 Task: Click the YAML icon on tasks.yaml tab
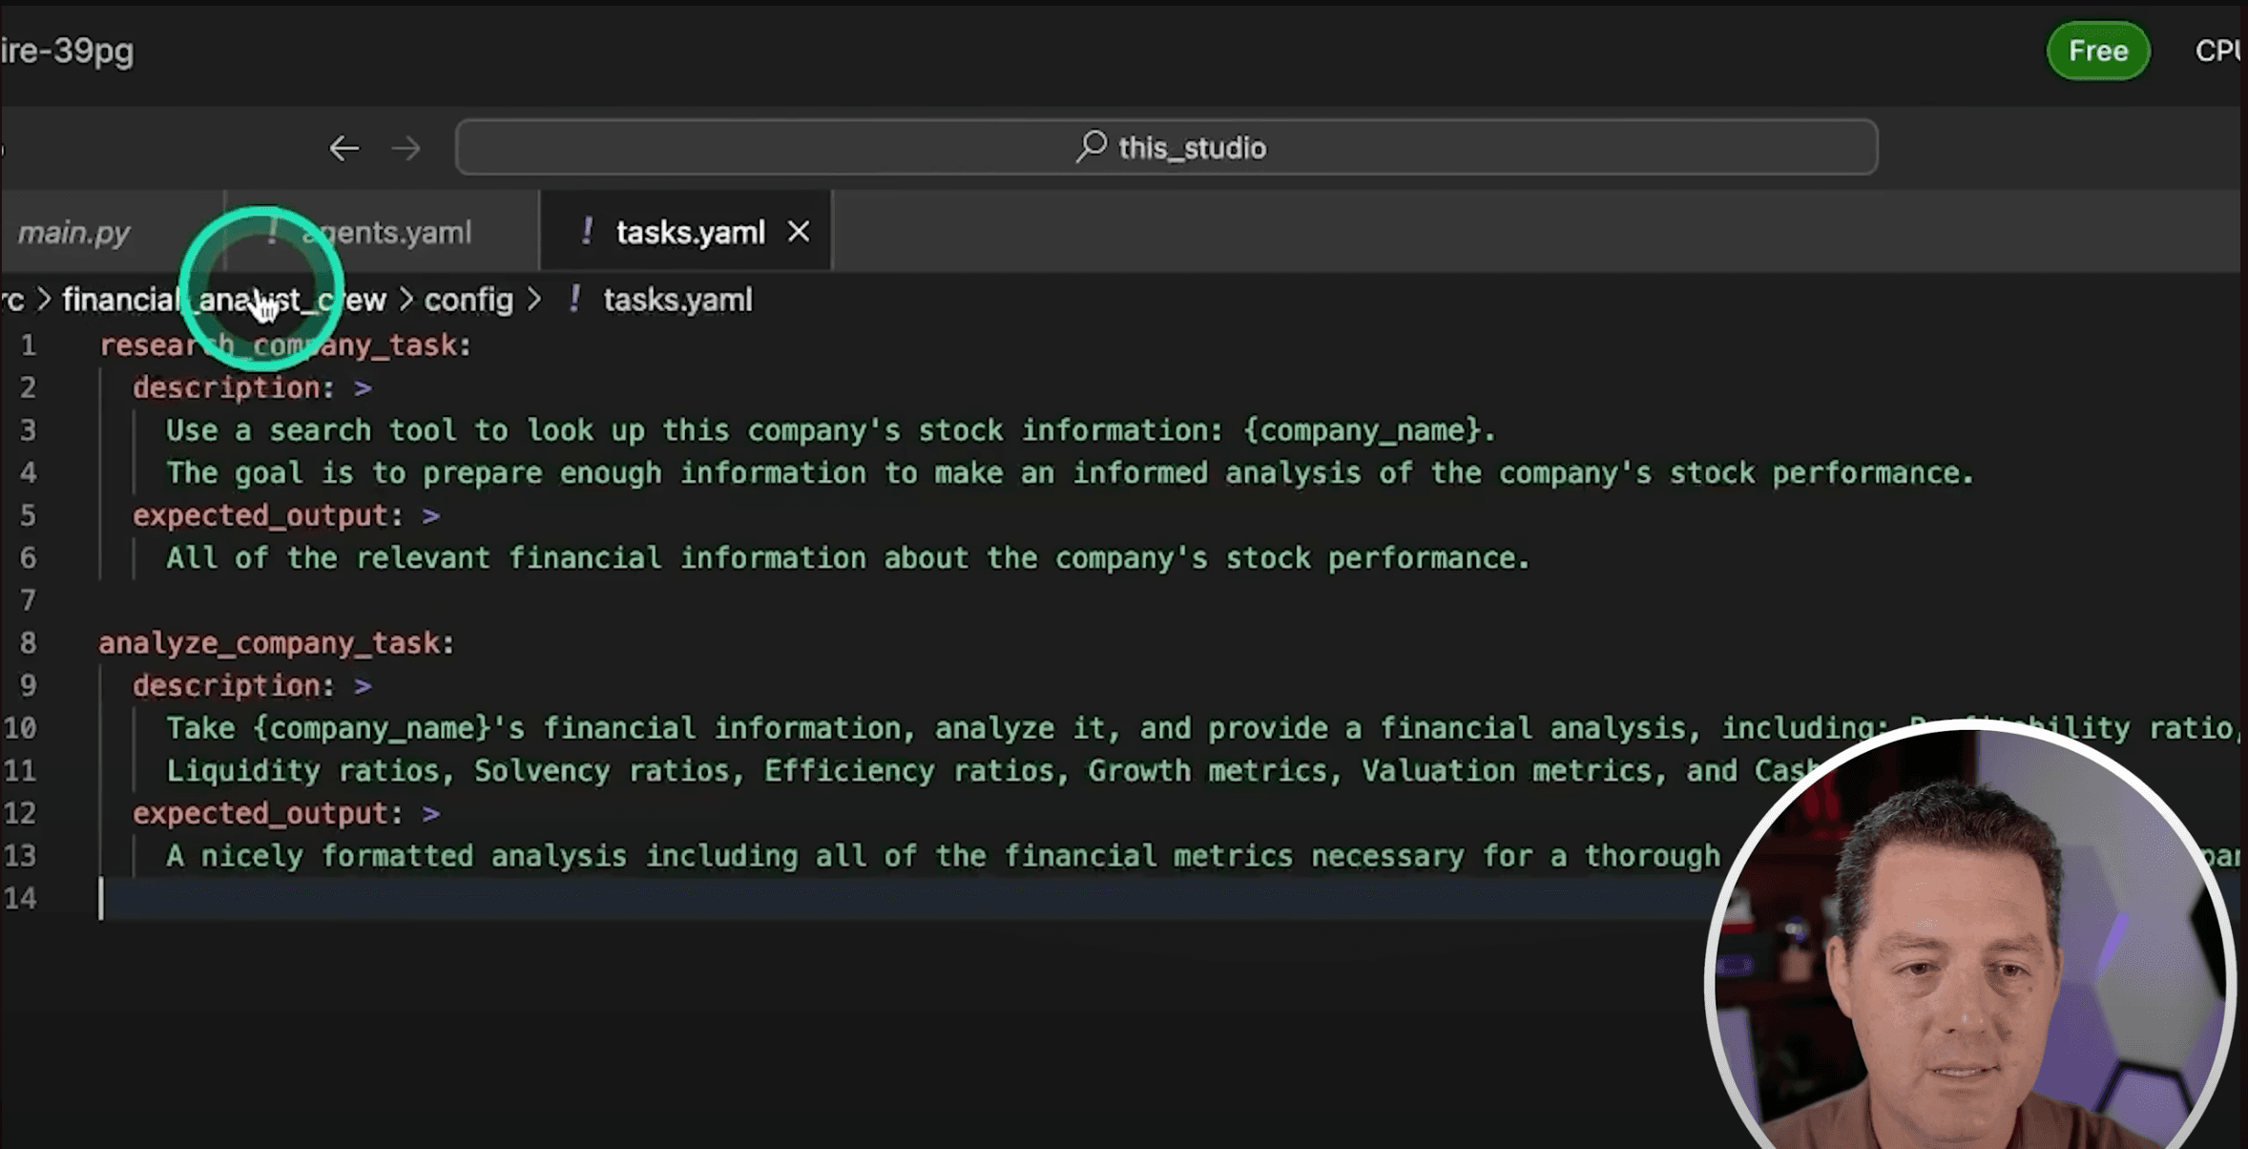(587, 231)
